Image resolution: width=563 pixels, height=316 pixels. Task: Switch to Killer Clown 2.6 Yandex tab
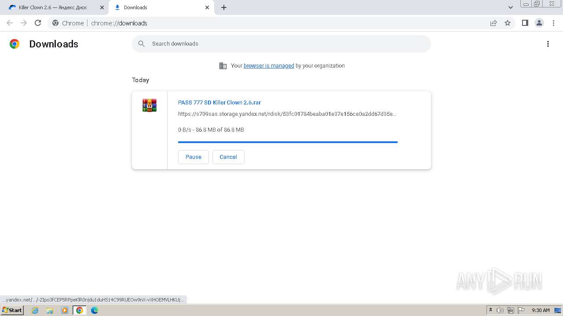point(55,7)
